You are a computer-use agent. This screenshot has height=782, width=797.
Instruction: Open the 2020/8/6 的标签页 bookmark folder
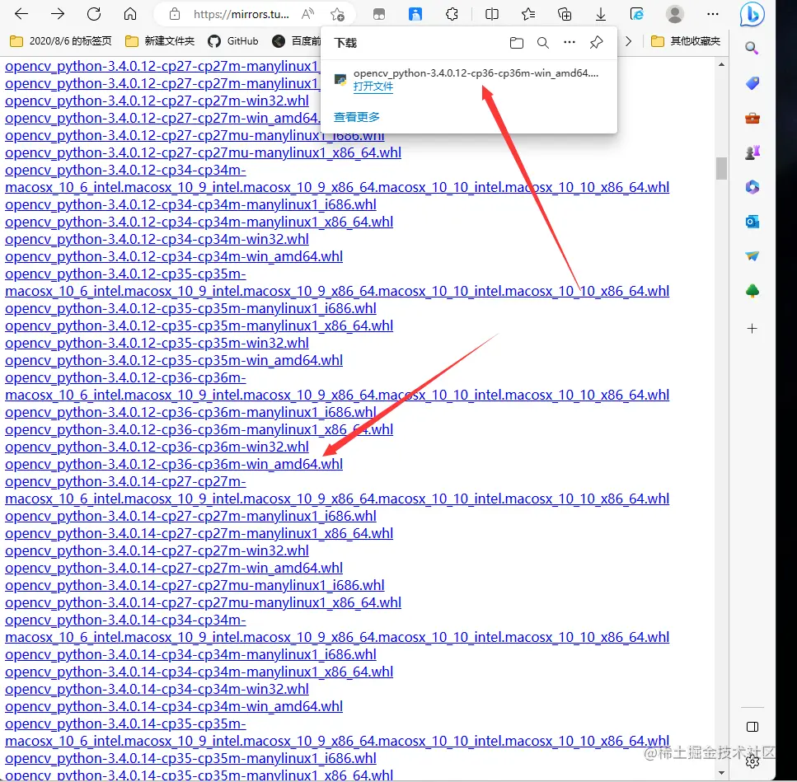coord(61,41)
